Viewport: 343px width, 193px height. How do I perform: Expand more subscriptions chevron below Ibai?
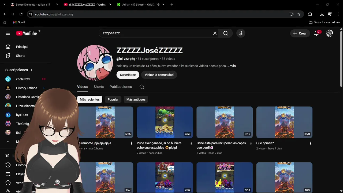point(8,142)
